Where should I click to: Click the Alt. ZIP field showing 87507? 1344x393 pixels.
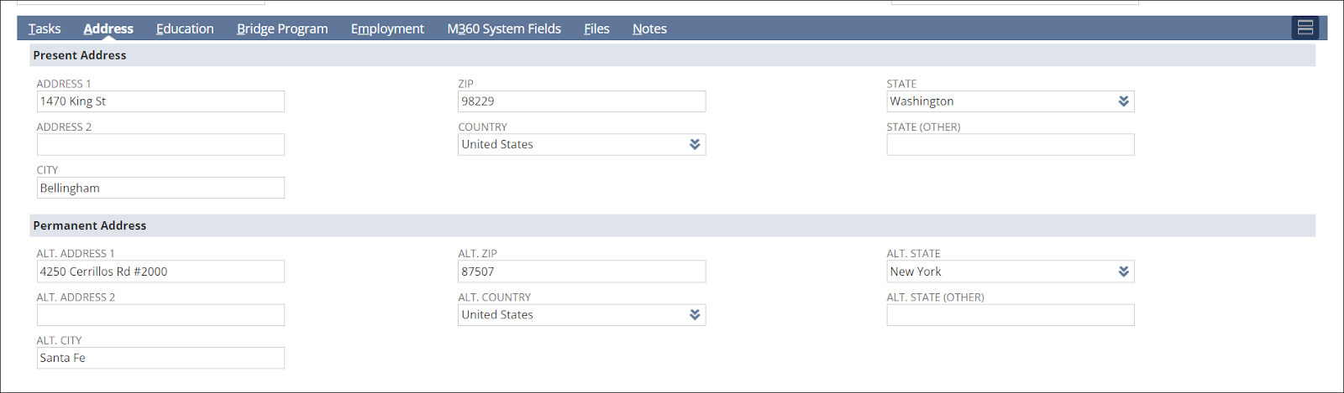(x=581, y=271)
